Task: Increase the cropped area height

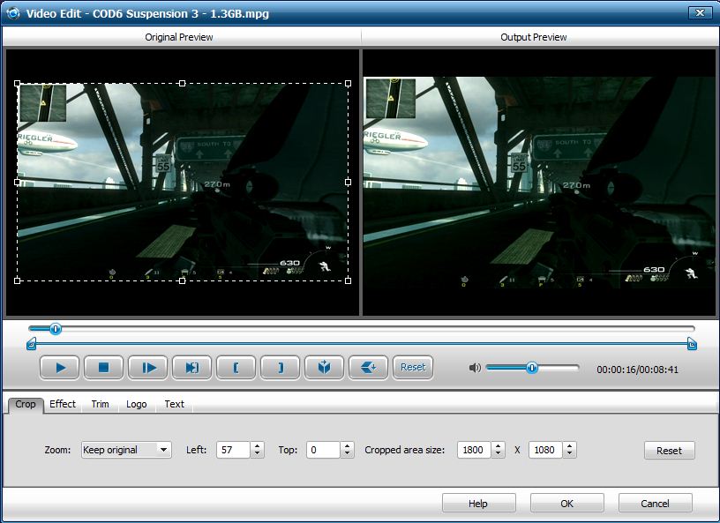Action: (570, 446)
